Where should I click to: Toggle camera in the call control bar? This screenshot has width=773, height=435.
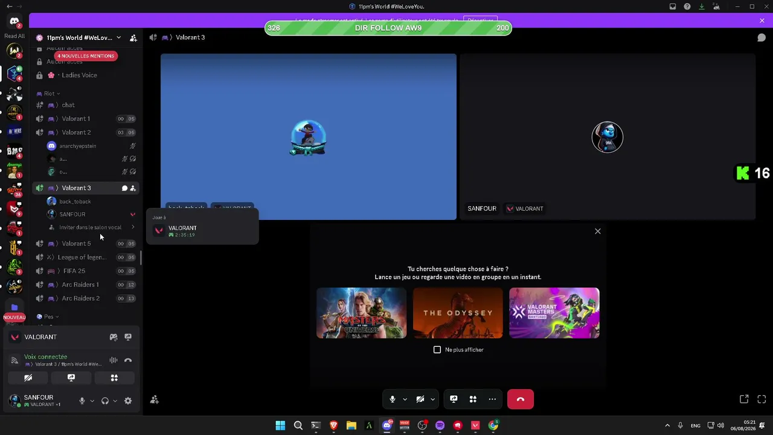tap(420, 399)
